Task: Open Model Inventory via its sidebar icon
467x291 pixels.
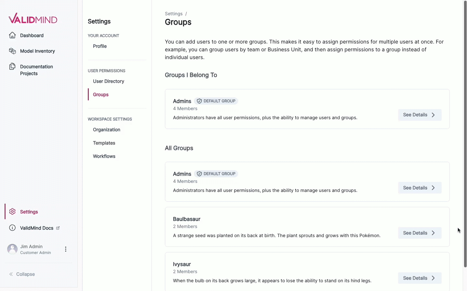Action: 12,51
